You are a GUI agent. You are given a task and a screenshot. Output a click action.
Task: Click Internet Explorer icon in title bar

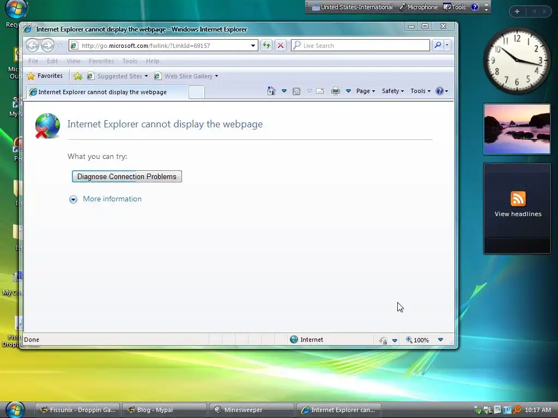(x=28, y=29)
